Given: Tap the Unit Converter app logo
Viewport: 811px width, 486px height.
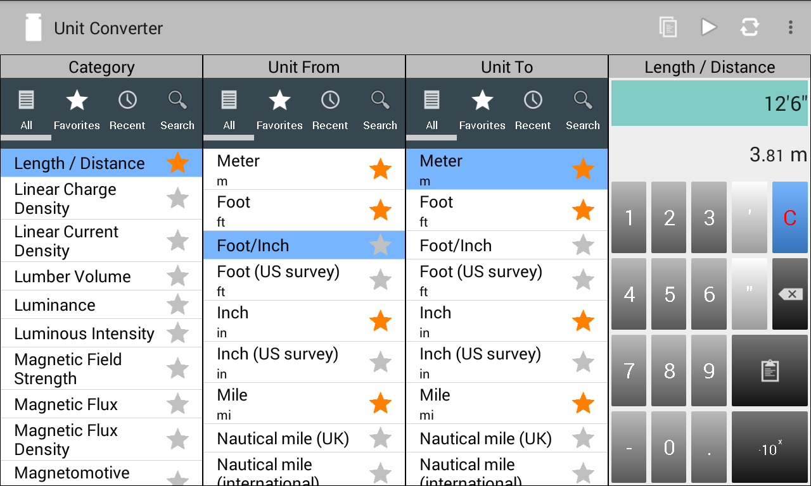Looking at the screenshot, I should point(33,28).
